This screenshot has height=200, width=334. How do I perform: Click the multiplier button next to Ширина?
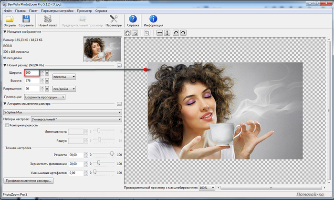tap(47, 73)
